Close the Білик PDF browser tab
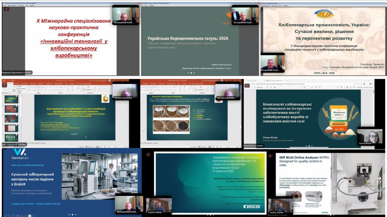Viewport: 387px width, 217px height. [x=285, y=81]
